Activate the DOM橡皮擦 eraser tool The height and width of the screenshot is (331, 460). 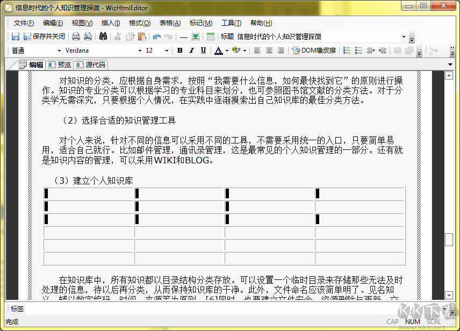(x=314, y=51)
